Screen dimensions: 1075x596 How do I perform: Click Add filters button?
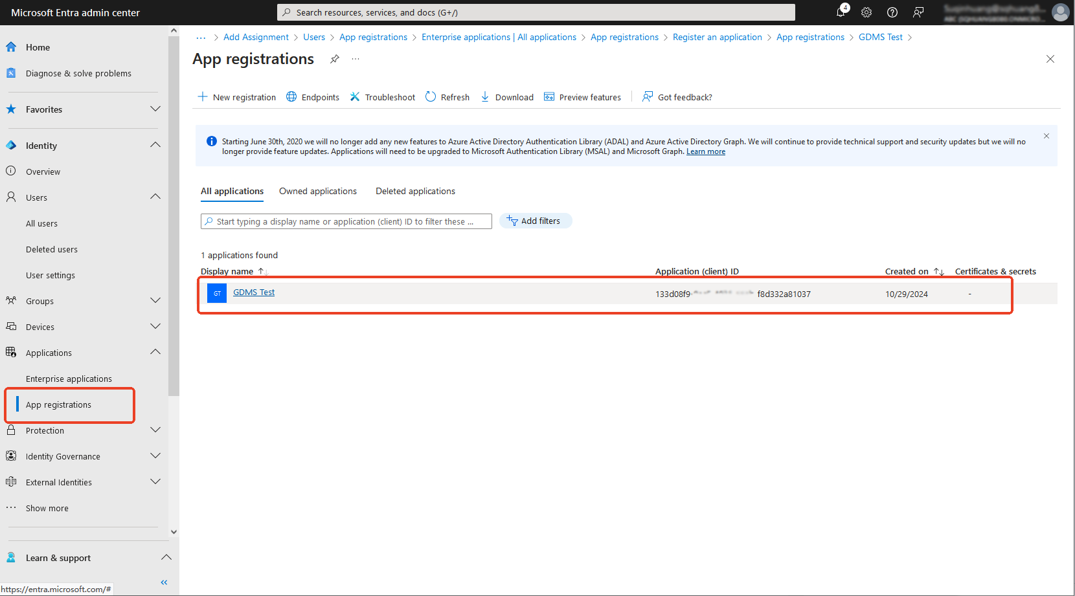[x=535, y=221]
